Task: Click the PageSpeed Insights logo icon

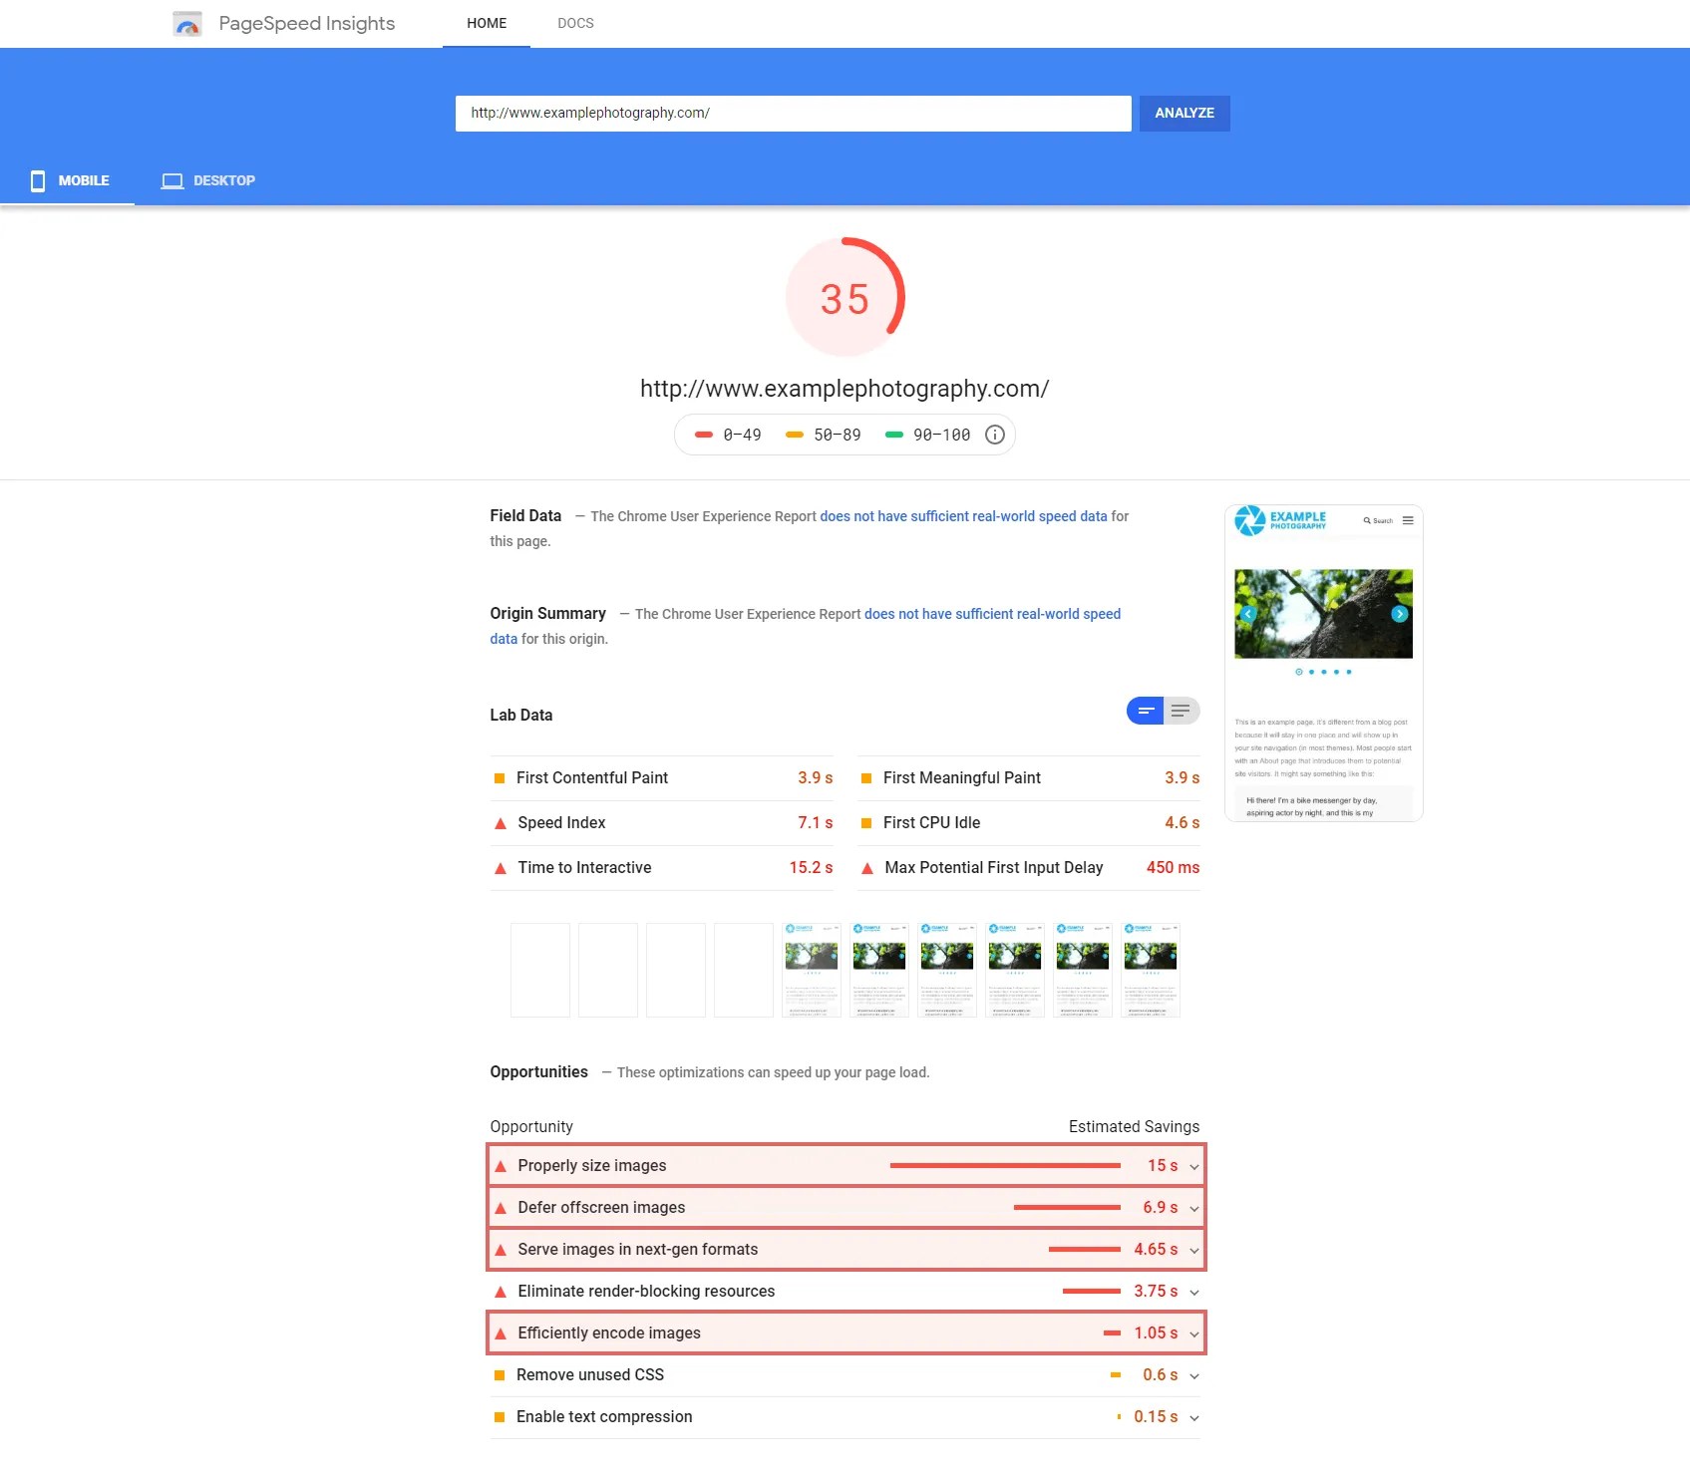Action: (x=188, y=23)
